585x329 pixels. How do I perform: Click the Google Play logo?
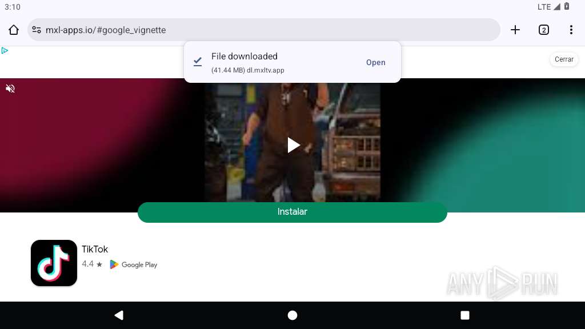point(133,264)
